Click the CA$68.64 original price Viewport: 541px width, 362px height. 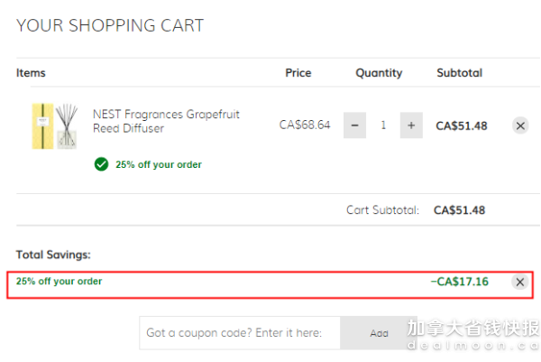(305, 125)
